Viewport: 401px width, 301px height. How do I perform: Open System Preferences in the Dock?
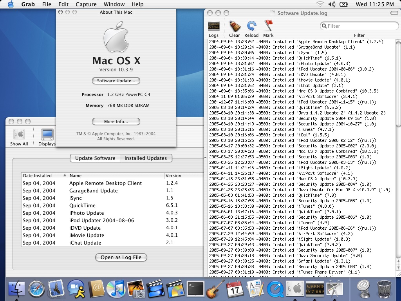pos(294,289)
